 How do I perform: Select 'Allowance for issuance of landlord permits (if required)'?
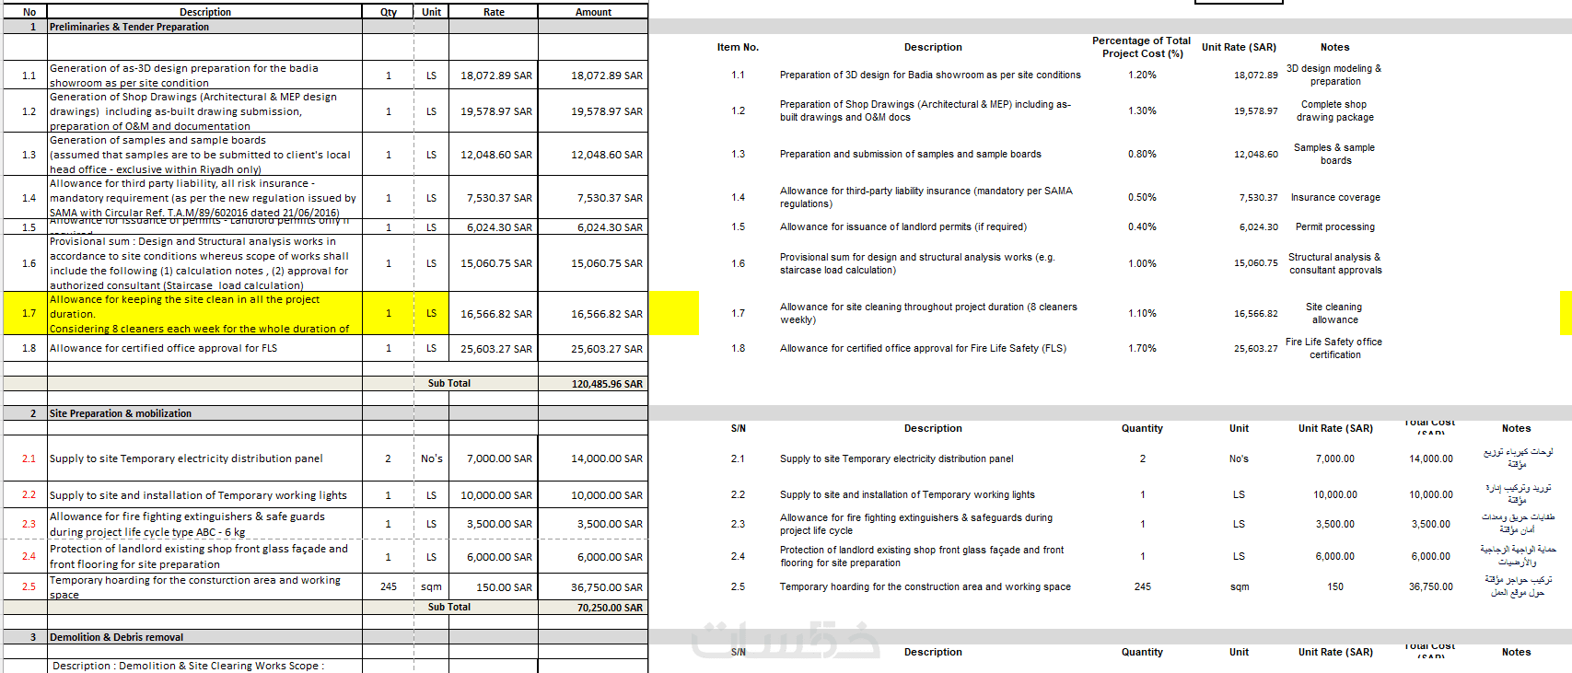(x=903, y=226)
